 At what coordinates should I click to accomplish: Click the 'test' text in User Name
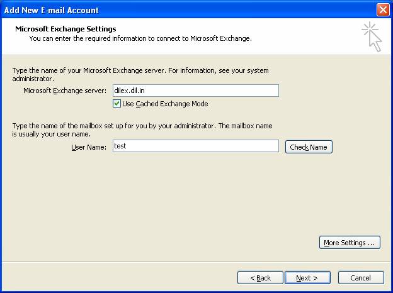(x=120, y=146)
